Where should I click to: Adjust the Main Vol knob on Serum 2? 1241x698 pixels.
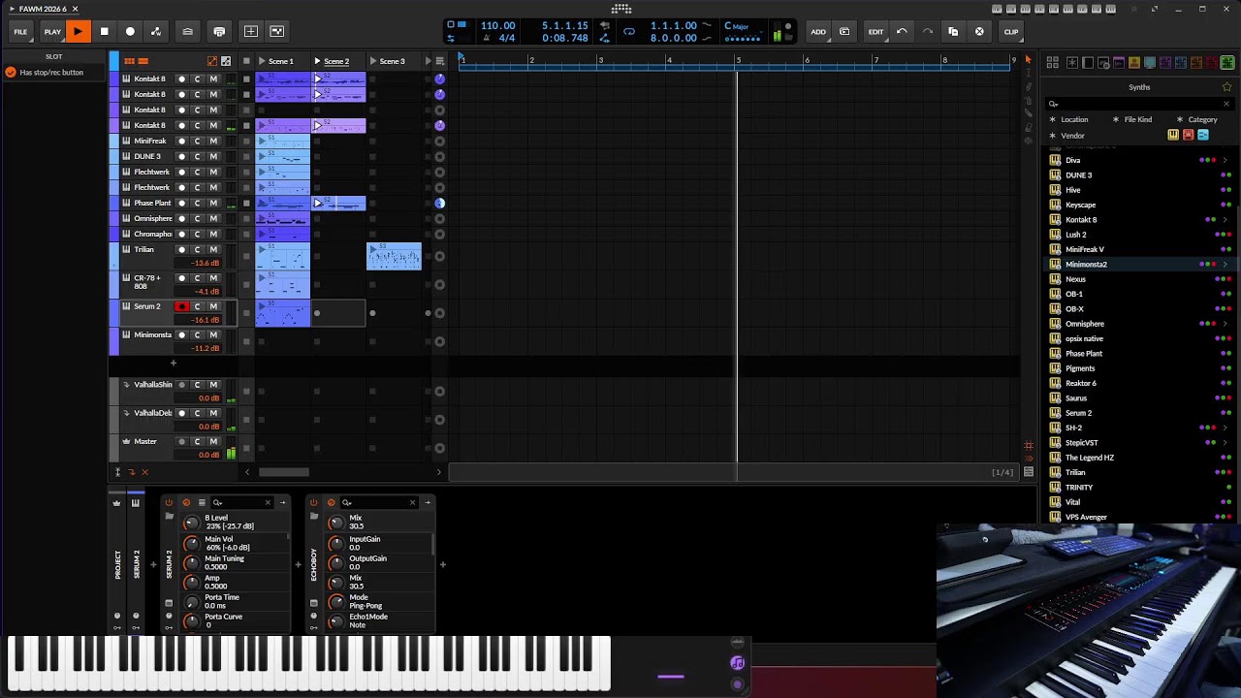pyautogui.click(x=191, y=543)
